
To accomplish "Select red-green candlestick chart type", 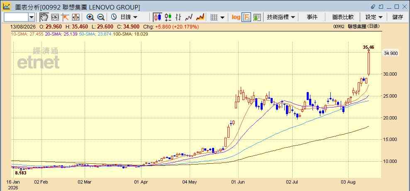I will 168,17.
